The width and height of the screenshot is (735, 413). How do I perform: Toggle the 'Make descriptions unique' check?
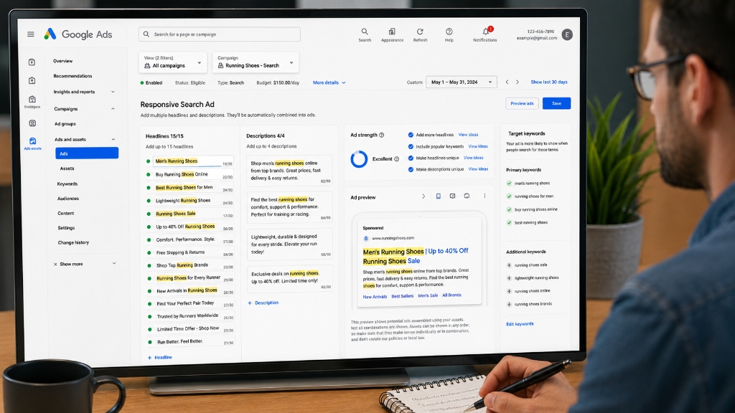point(411,169)
